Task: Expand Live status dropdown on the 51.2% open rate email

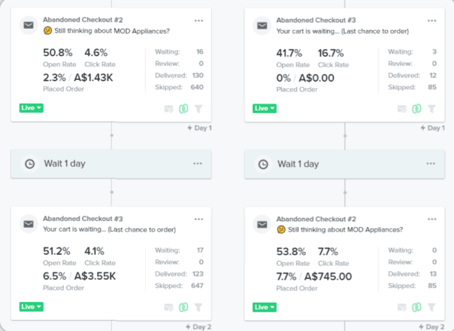Action: point(31,307)
